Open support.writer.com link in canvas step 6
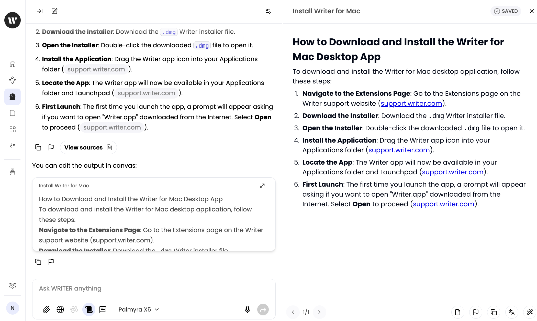This screenshot has width=537, height=321. [x=443, y=204]
